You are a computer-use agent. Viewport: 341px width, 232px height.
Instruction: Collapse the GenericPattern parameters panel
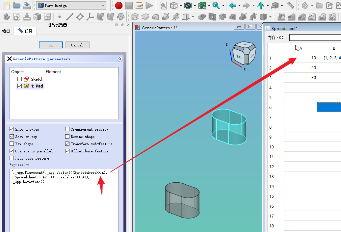pos(119,59)
